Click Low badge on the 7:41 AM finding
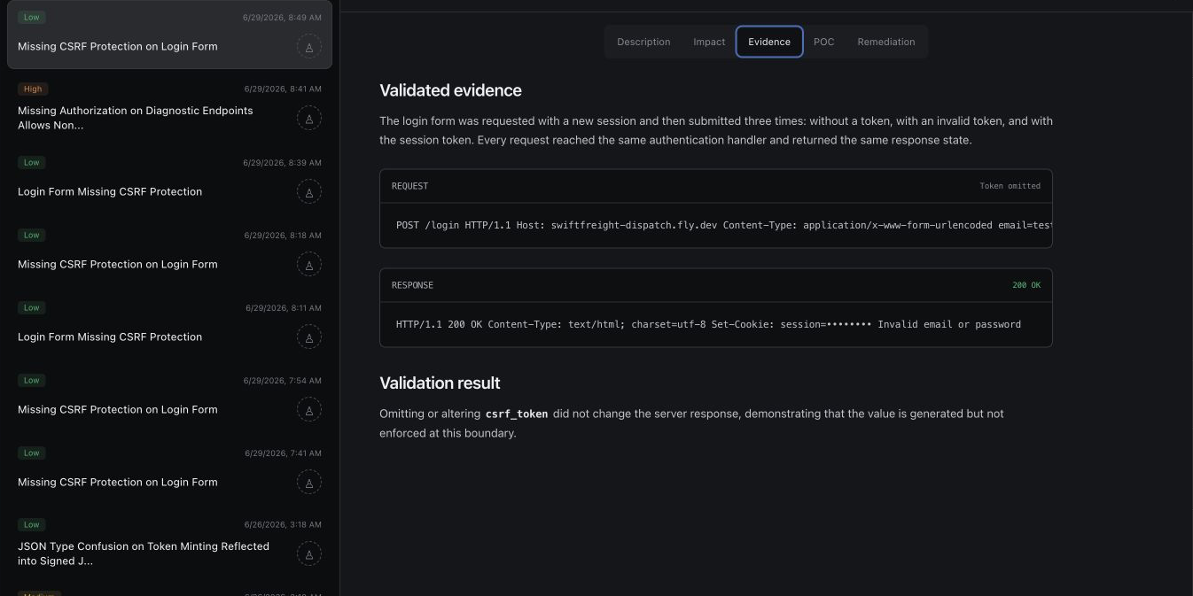The height and width of the screenshot is (596, 1193). click(x=32, y=453)
